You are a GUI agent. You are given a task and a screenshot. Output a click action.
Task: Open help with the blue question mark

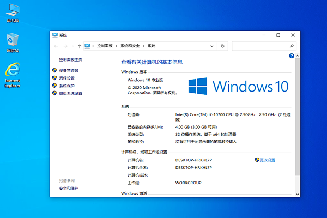[x=292, y=56]
